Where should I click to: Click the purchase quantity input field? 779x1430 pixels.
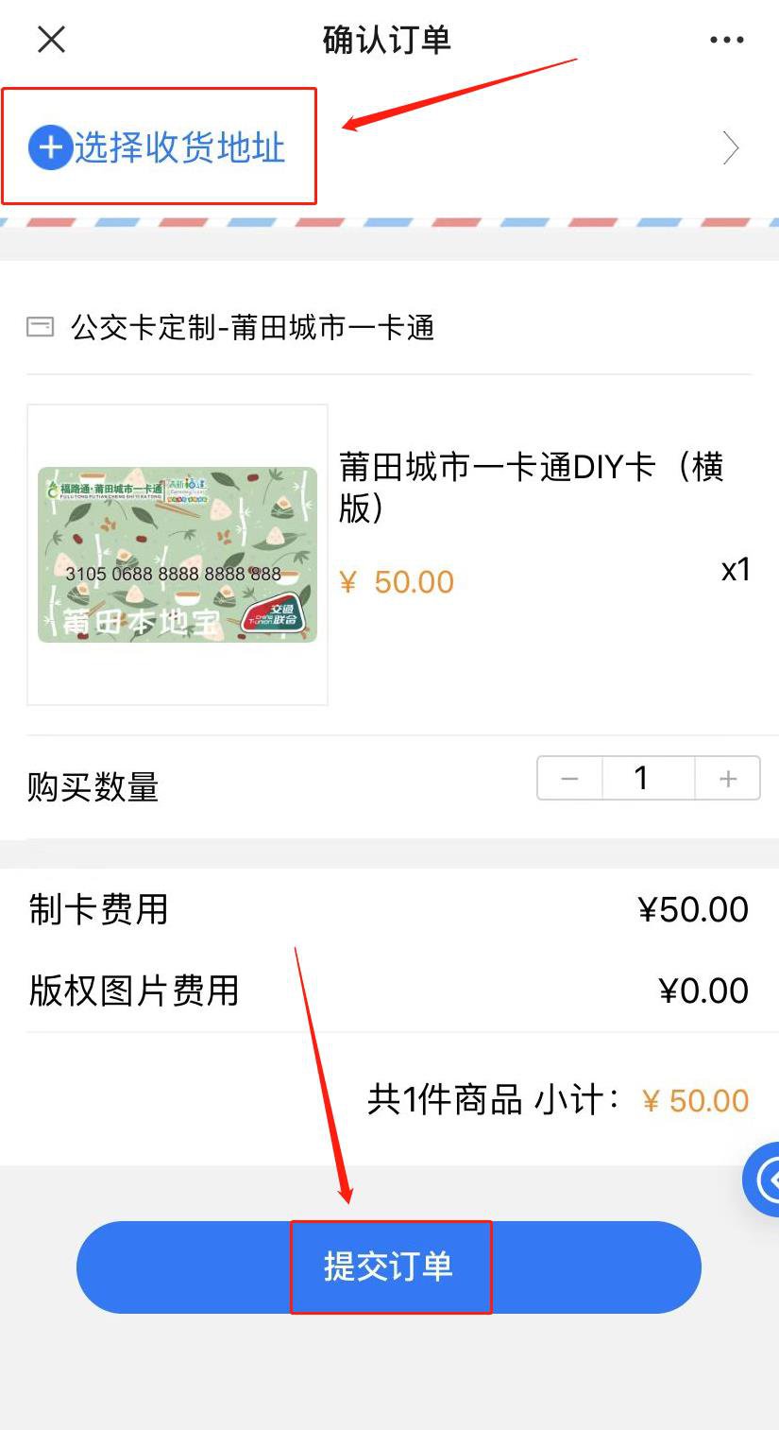pos(641,779)
